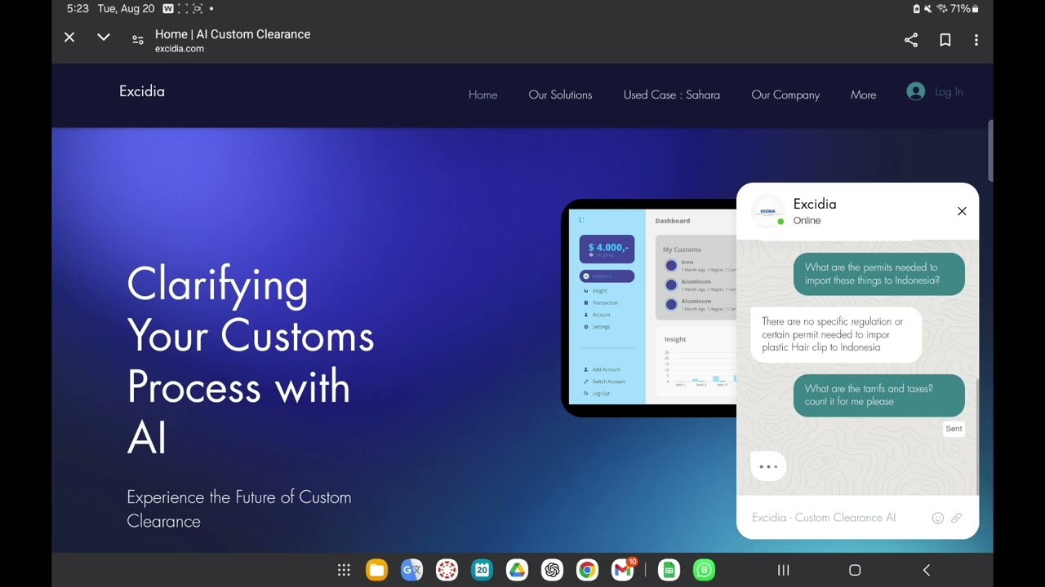Open the Calendar app showing 20

(x=482, y=571)
